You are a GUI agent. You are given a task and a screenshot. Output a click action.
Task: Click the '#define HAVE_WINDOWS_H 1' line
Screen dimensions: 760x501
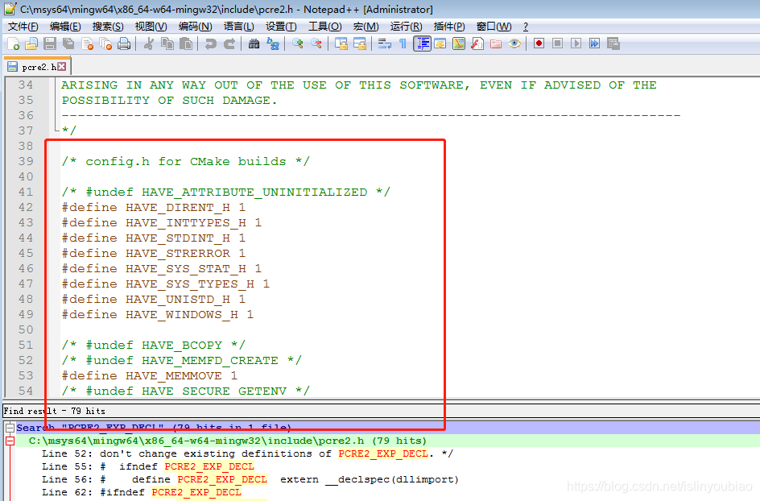point(158,315)
